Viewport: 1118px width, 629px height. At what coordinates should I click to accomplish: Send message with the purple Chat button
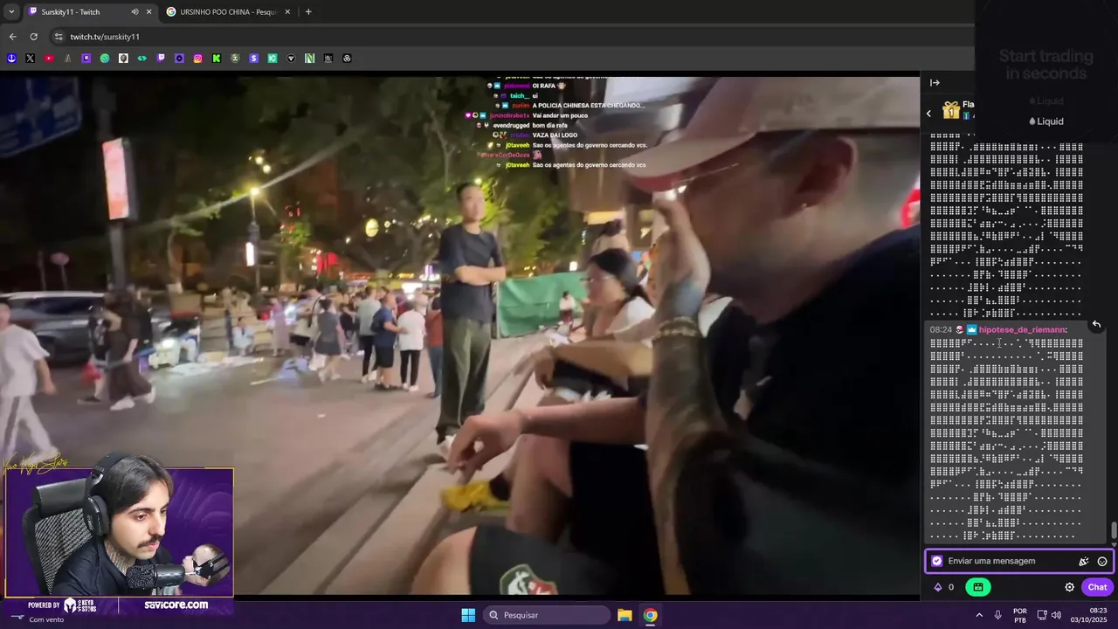1097,587
